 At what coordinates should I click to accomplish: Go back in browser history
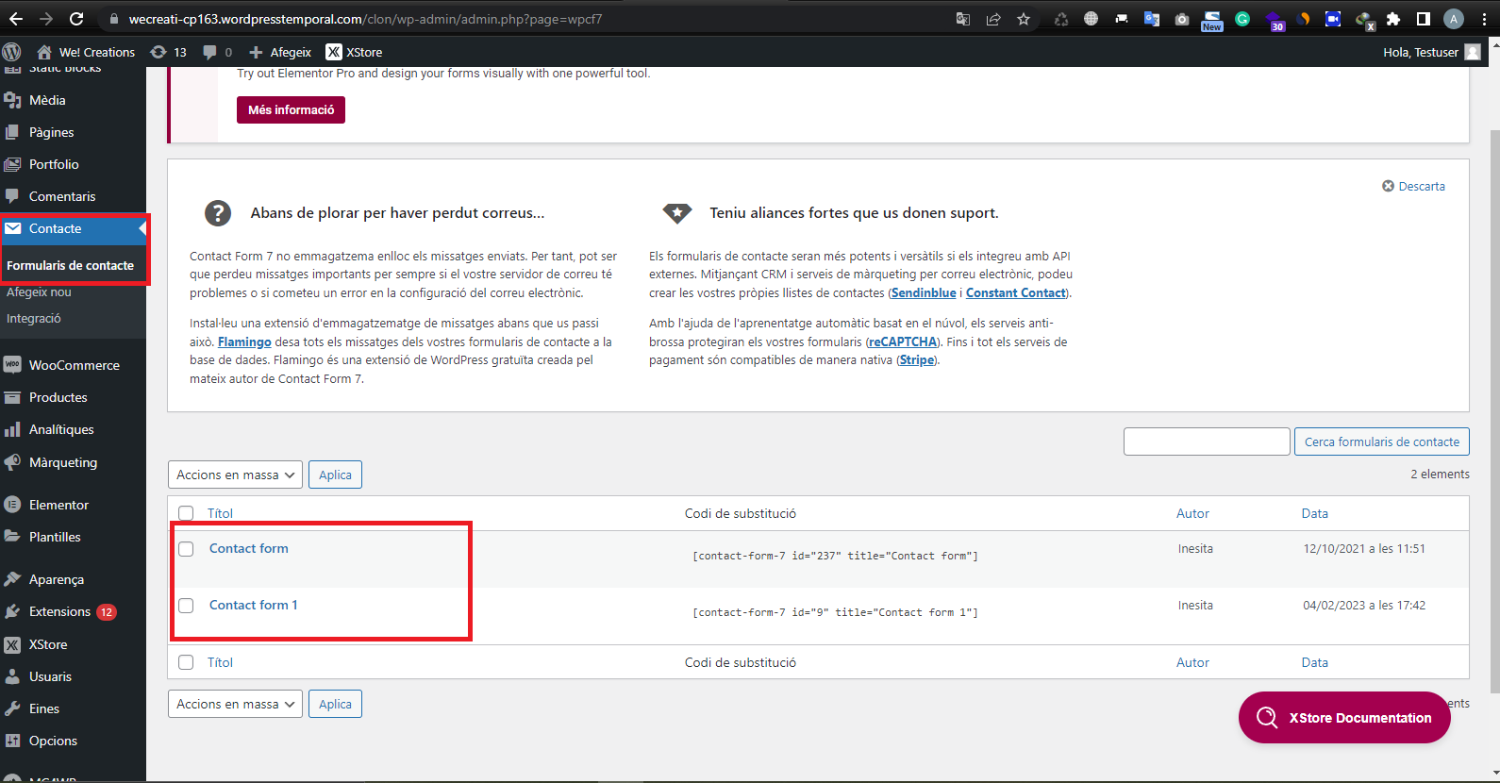[16, 19]
